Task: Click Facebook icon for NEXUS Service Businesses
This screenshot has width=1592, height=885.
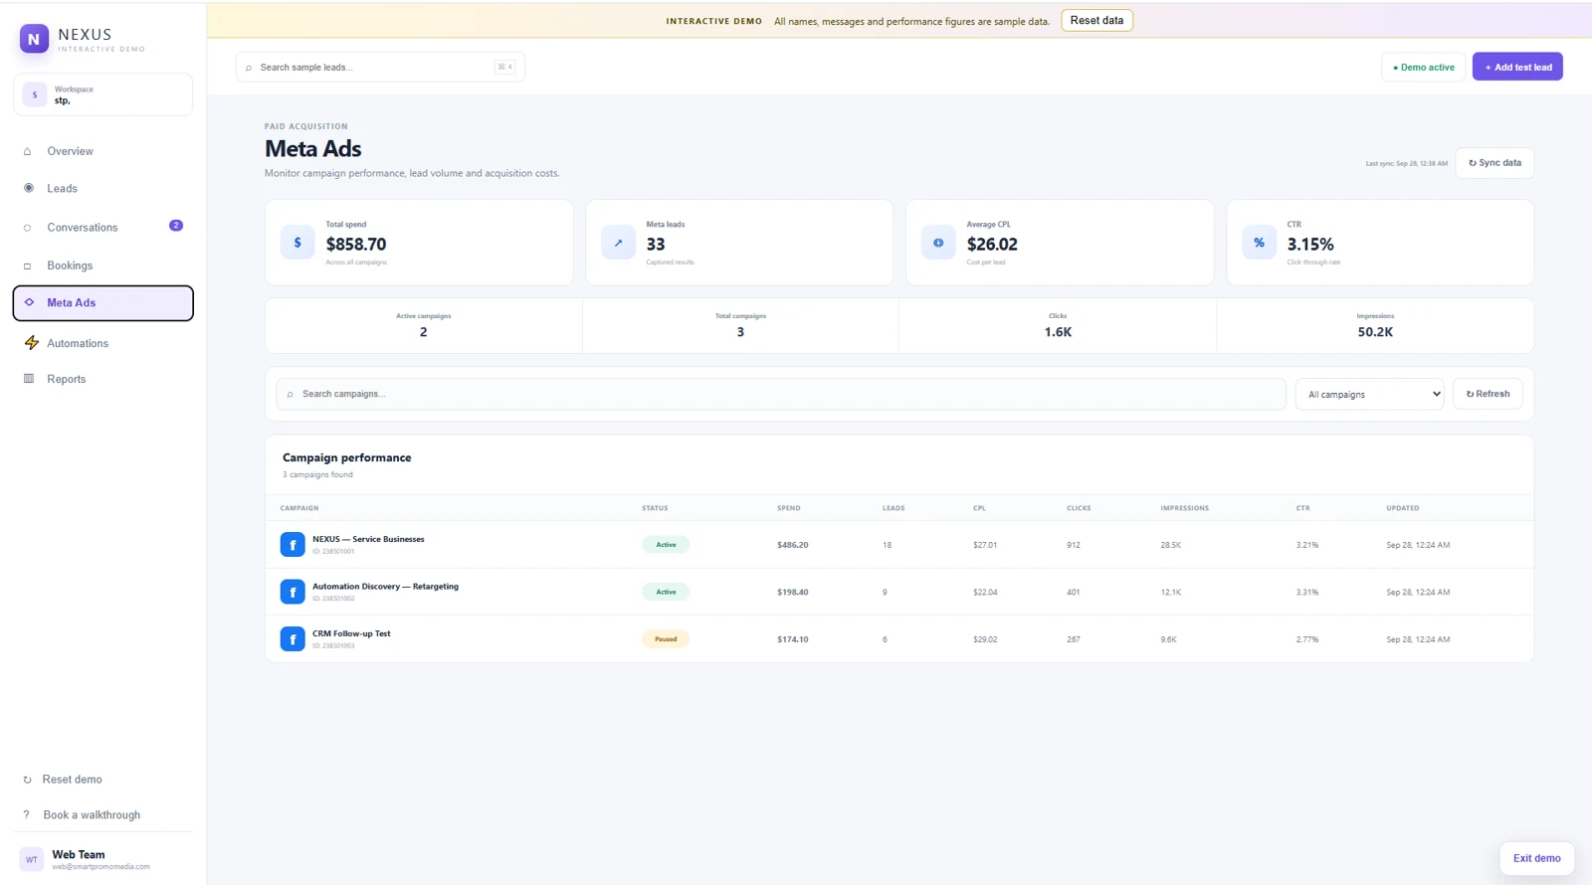Action: [293, 545]
